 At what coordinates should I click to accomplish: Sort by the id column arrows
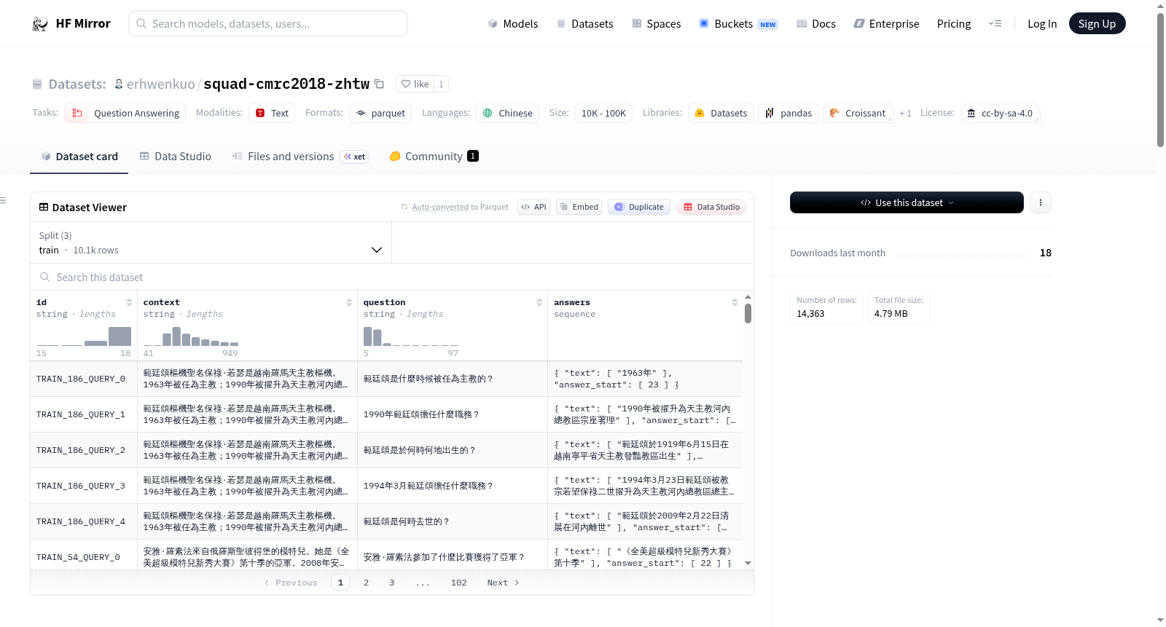point(129,302)
